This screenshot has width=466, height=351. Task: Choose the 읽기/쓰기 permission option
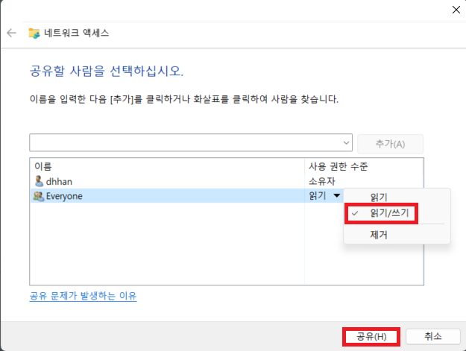coord(389,213)
